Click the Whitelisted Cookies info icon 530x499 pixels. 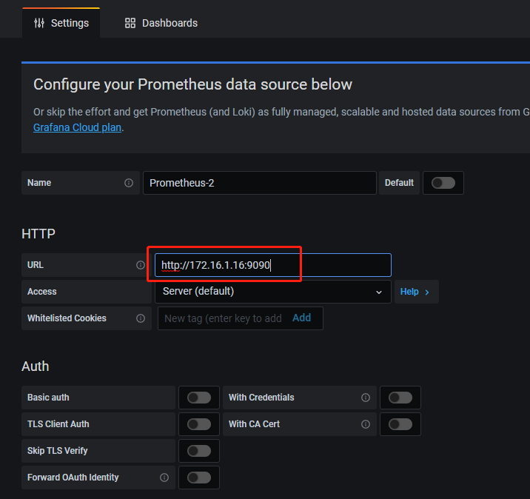point(141,318)
